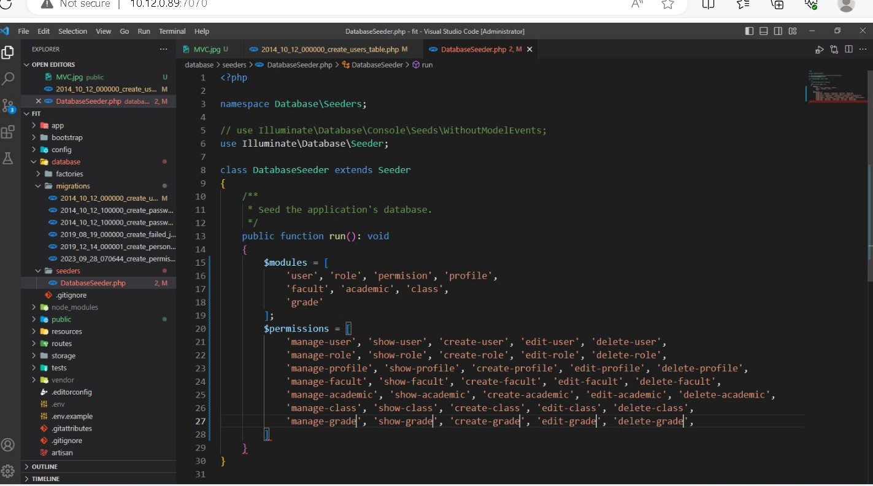Open the Testing flask view

(8, 159)
